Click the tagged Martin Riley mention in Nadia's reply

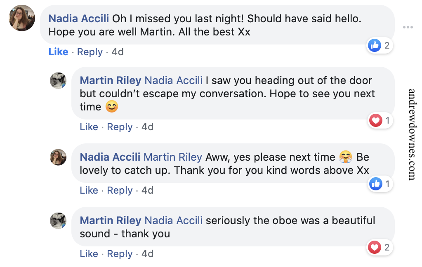click(172, 157)
